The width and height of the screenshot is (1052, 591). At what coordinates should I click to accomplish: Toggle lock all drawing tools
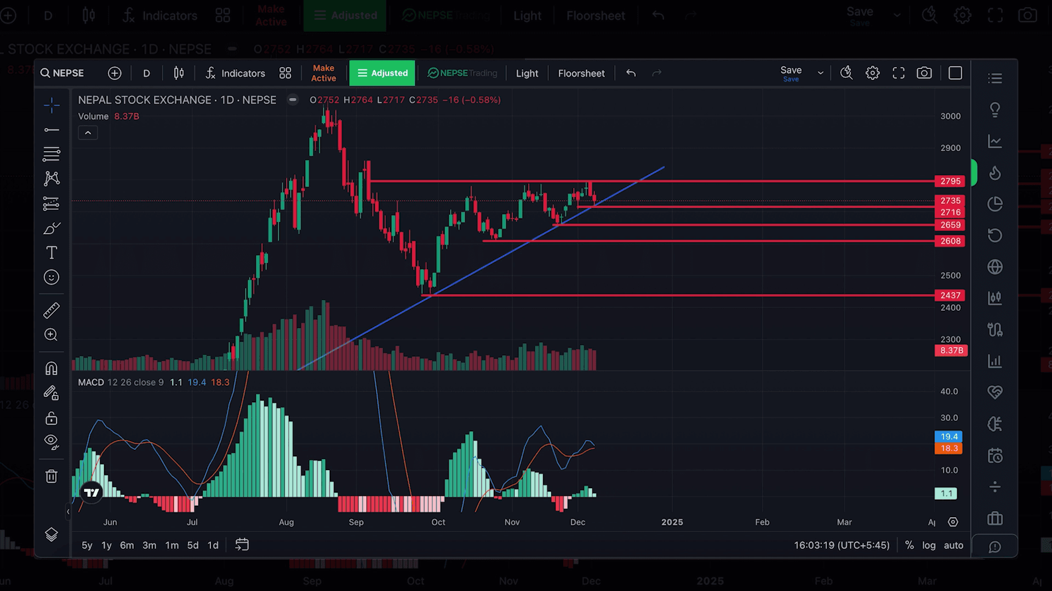point(52,419)
